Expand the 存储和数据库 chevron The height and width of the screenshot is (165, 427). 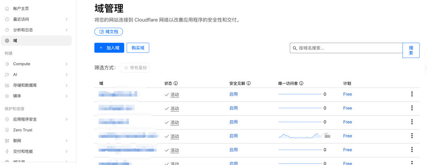pos(67,85)
